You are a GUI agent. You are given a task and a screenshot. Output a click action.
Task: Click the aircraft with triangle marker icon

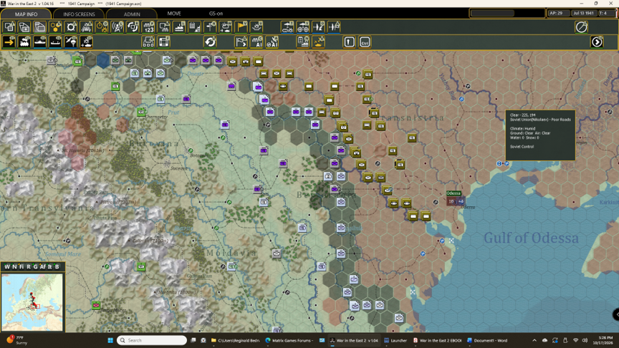(334, 27)
